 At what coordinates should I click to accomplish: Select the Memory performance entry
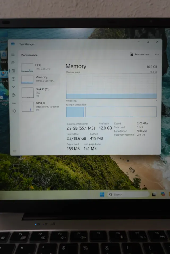click(x=40, y=79)
